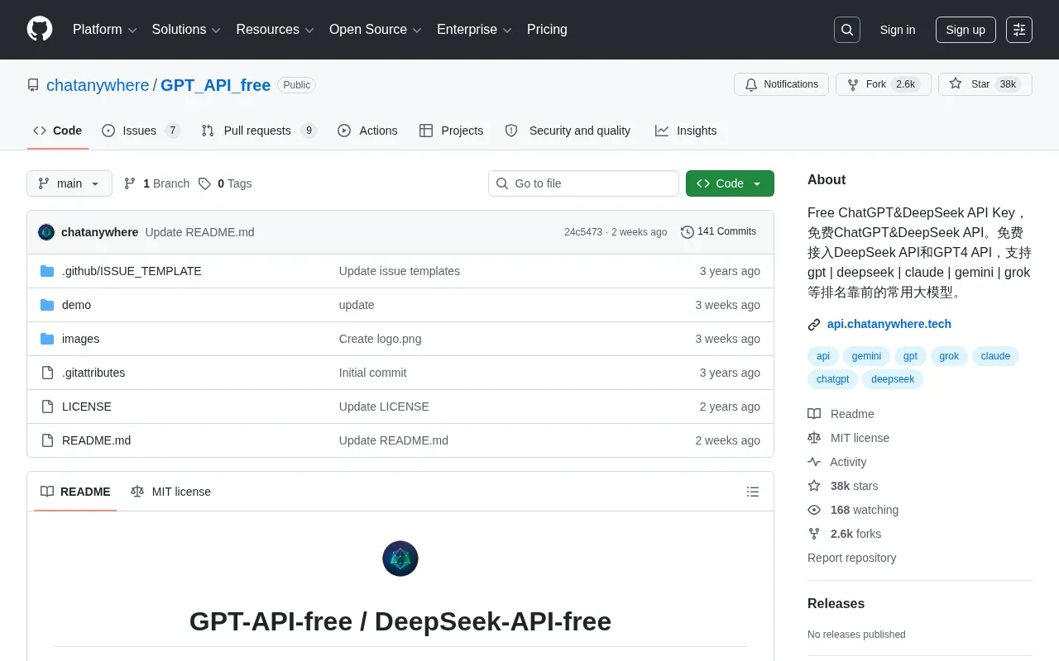Click the chatanywhere avatar in commit row
The image size is (1059, 661).
coord(46,232)
